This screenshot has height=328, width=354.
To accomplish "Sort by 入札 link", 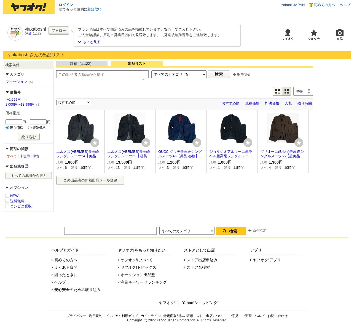I will 288,103.
